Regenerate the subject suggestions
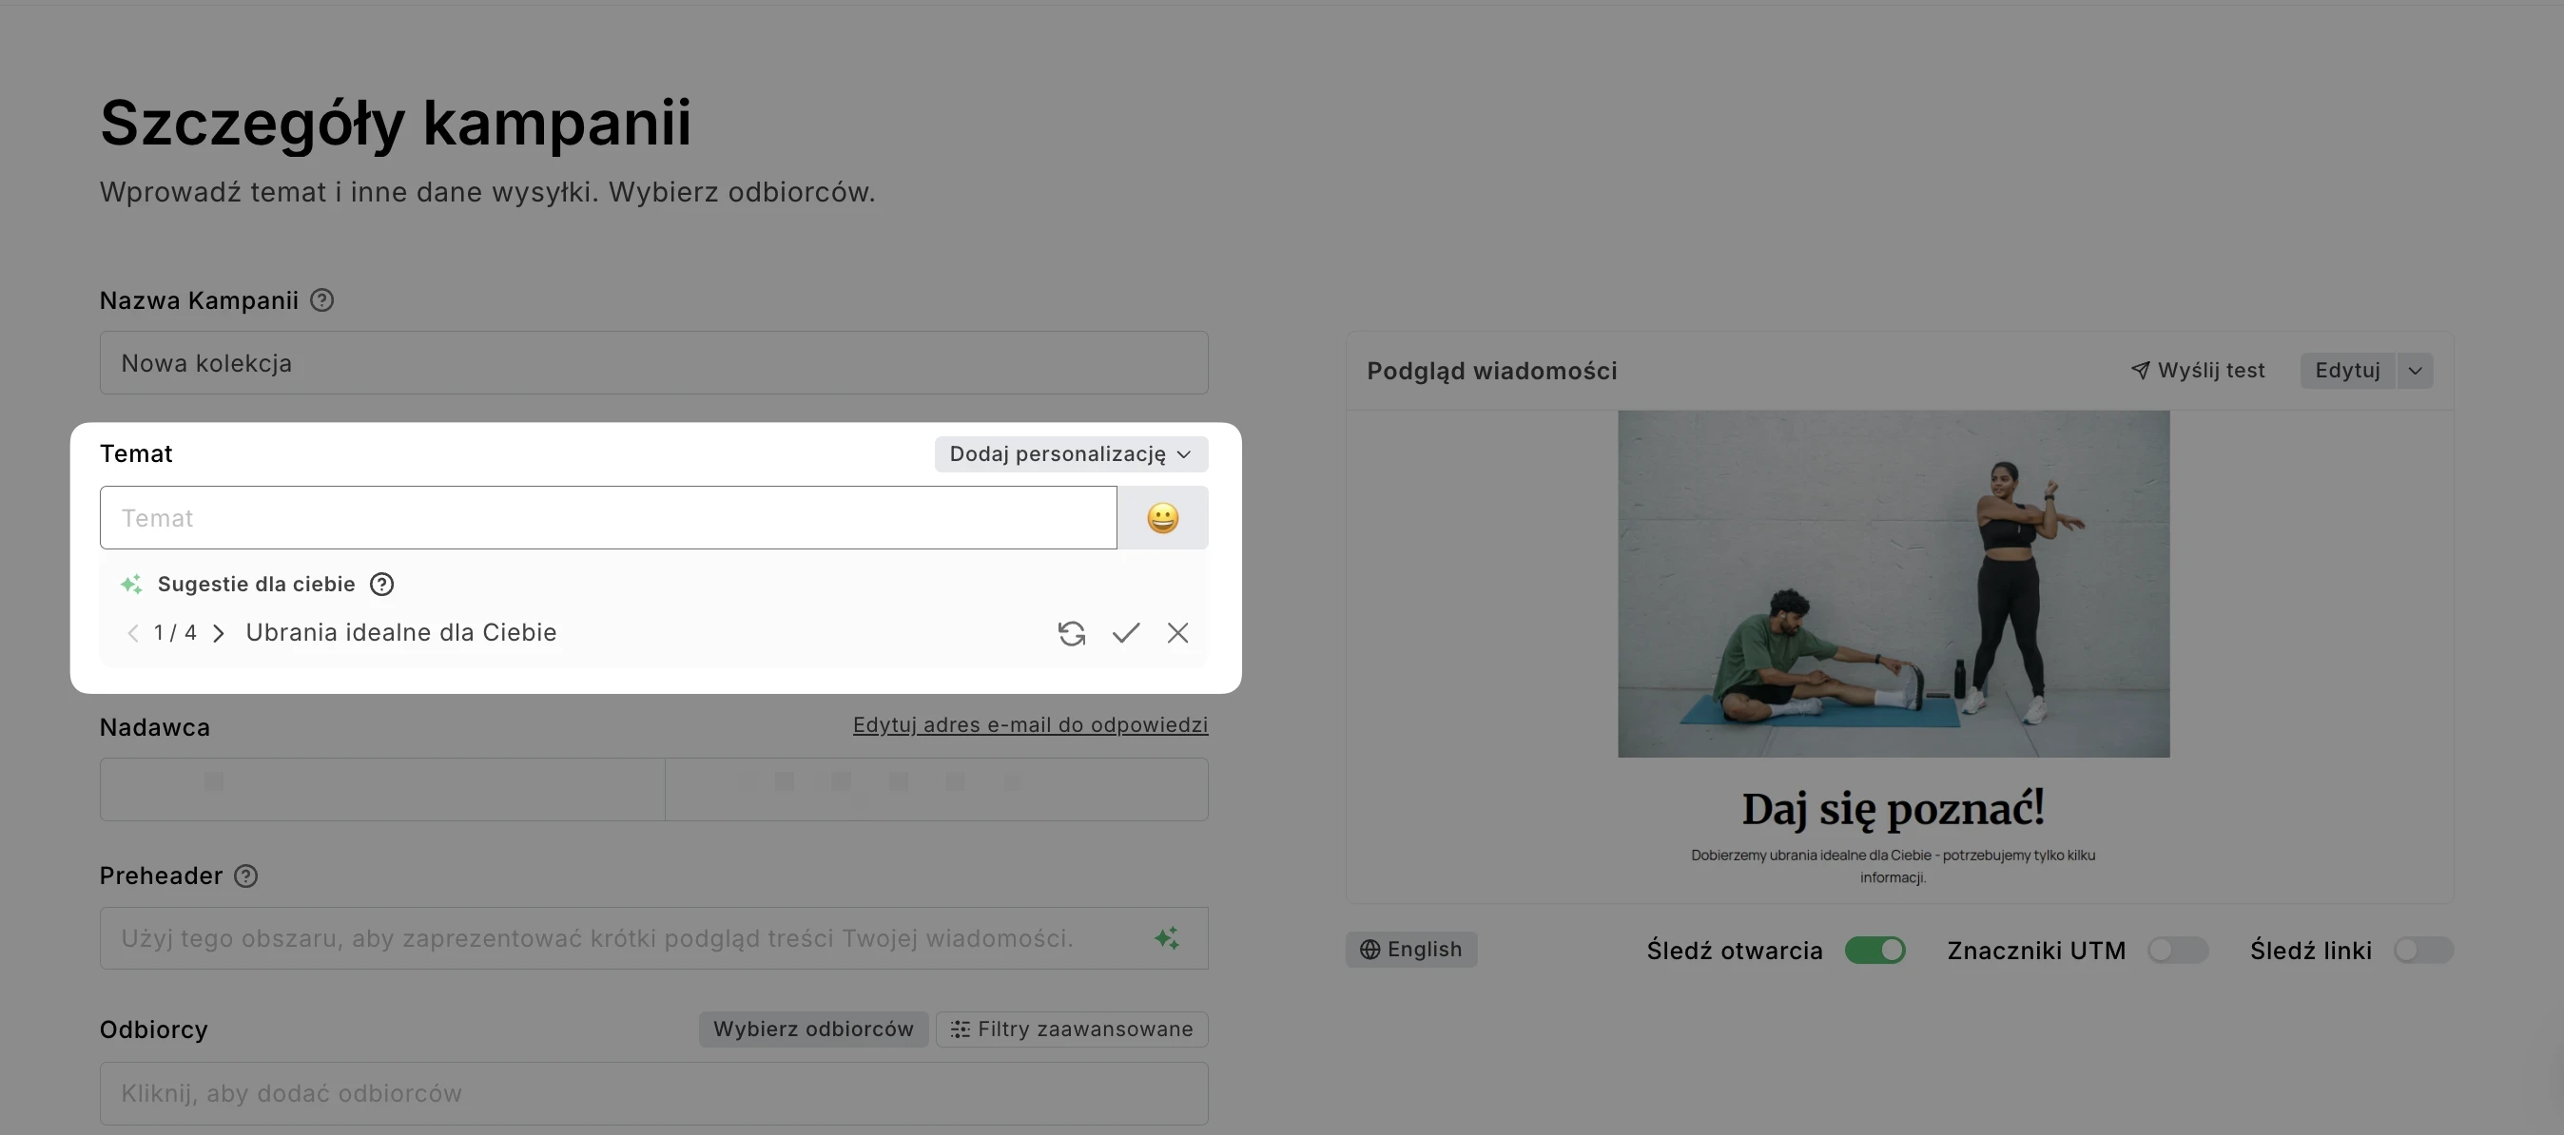Screen dimensions: 2564x1135 [1071, 633]
